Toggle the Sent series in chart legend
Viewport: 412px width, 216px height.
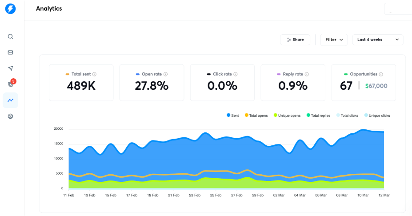tap(233, 116)
